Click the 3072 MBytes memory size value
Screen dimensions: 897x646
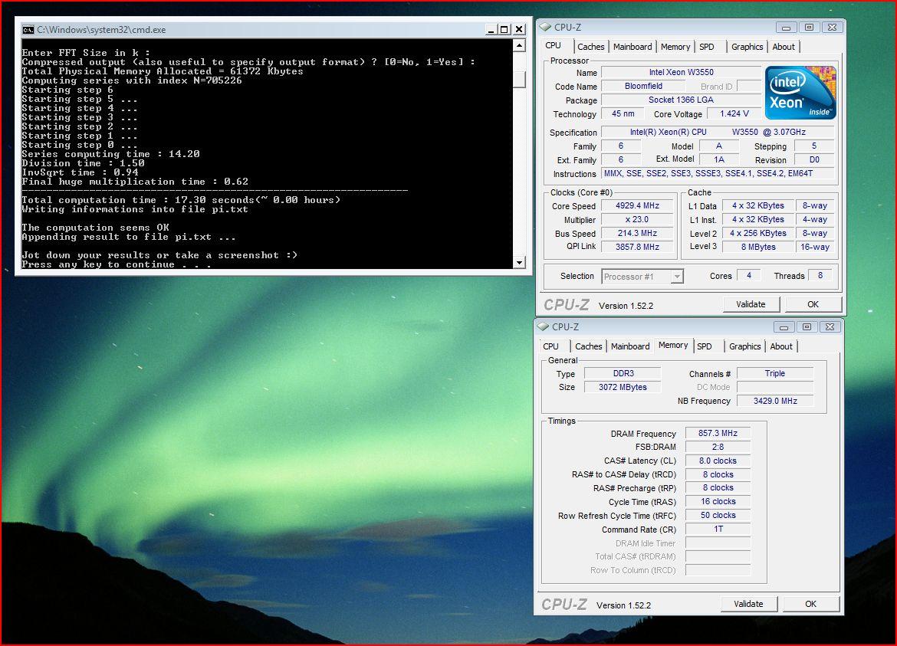pos(623,387)
